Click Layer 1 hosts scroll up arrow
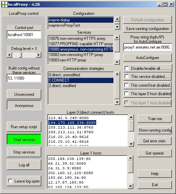This screenshot has height=194, width=176. [x=130, y=158]
